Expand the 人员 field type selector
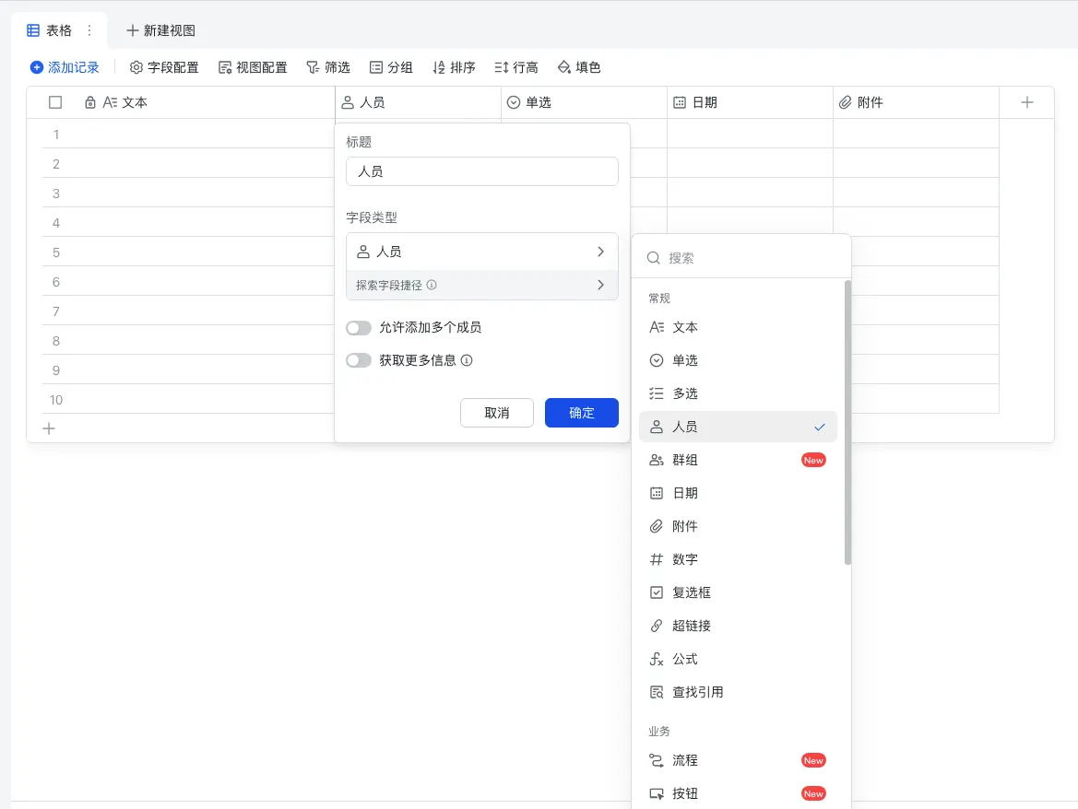Viewport: 1078px width, 809px height. click(x=481, y=252)
